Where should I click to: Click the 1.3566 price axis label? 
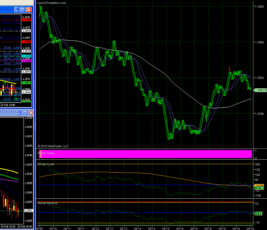(x=259, y=6)
